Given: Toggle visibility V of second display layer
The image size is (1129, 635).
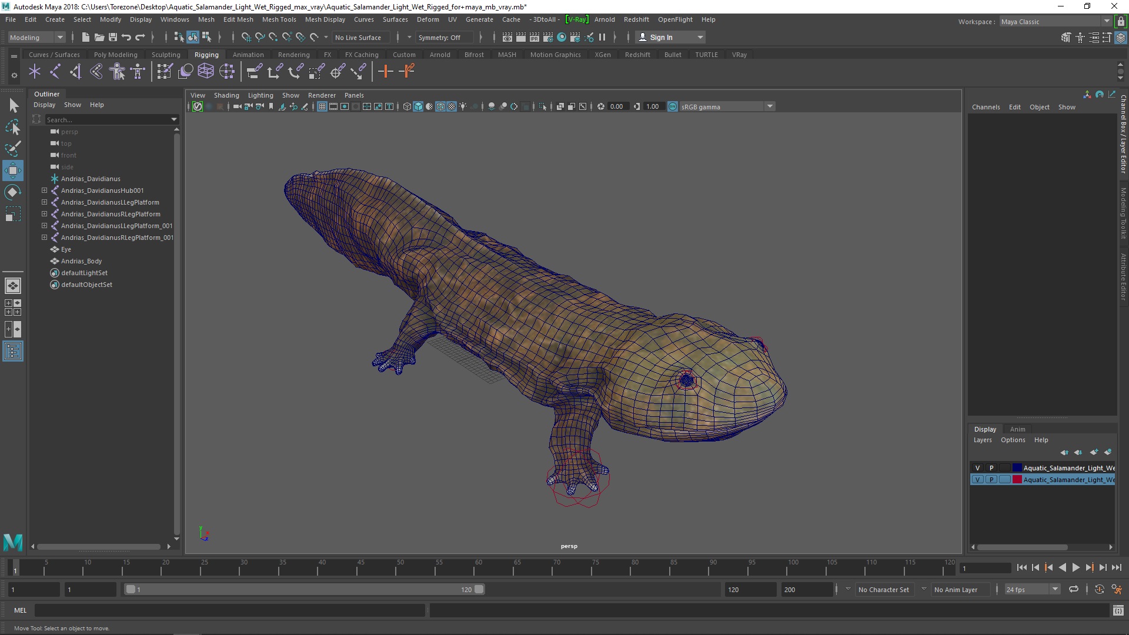Looking at the screenshot, I should point(978,480).
